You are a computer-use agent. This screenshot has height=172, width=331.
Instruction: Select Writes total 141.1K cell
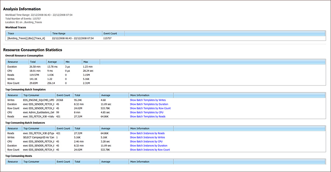[x=33, y=79]
